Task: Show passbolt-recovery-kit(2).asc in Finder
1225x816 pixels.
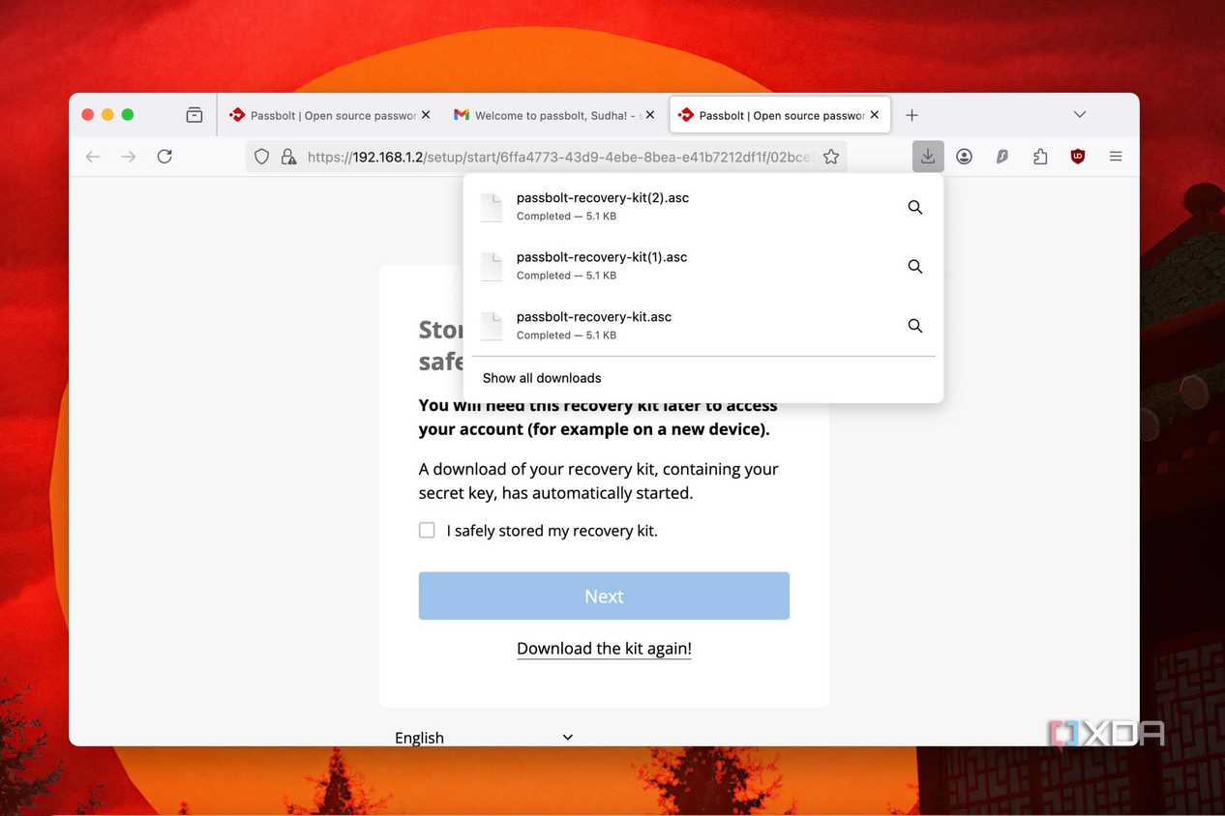Action: [x=914, y=207]
